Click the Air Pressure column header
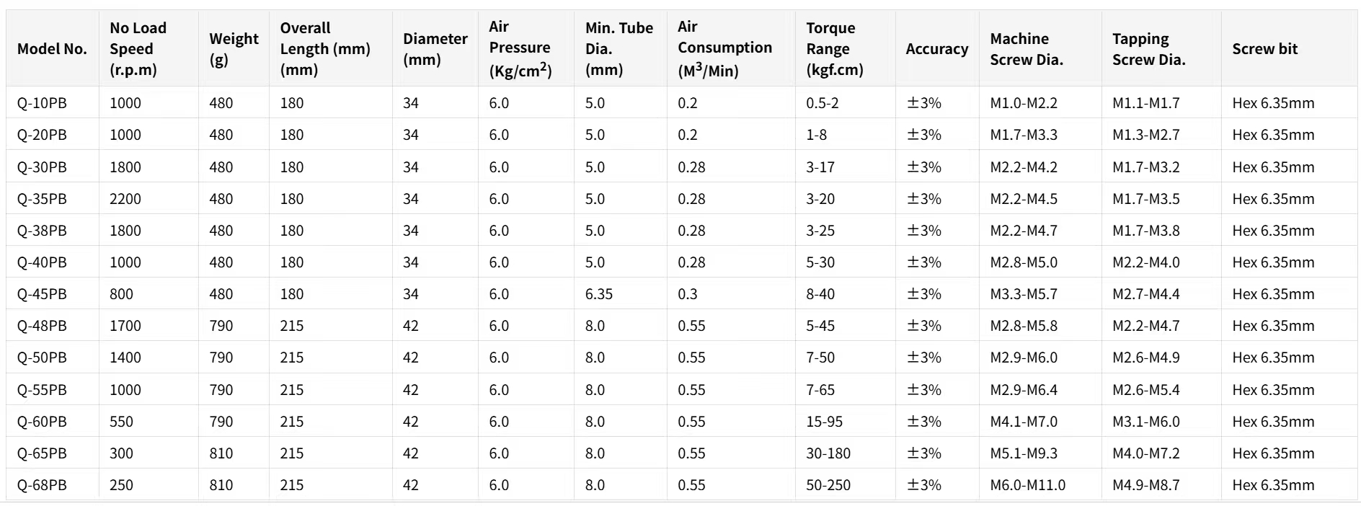The height and width of the screenshot is (506, 1361). click(x=520, y=49)
